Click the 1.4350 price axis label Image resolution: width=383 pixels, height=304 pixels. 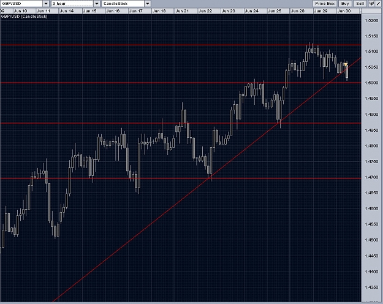(371, 287)
